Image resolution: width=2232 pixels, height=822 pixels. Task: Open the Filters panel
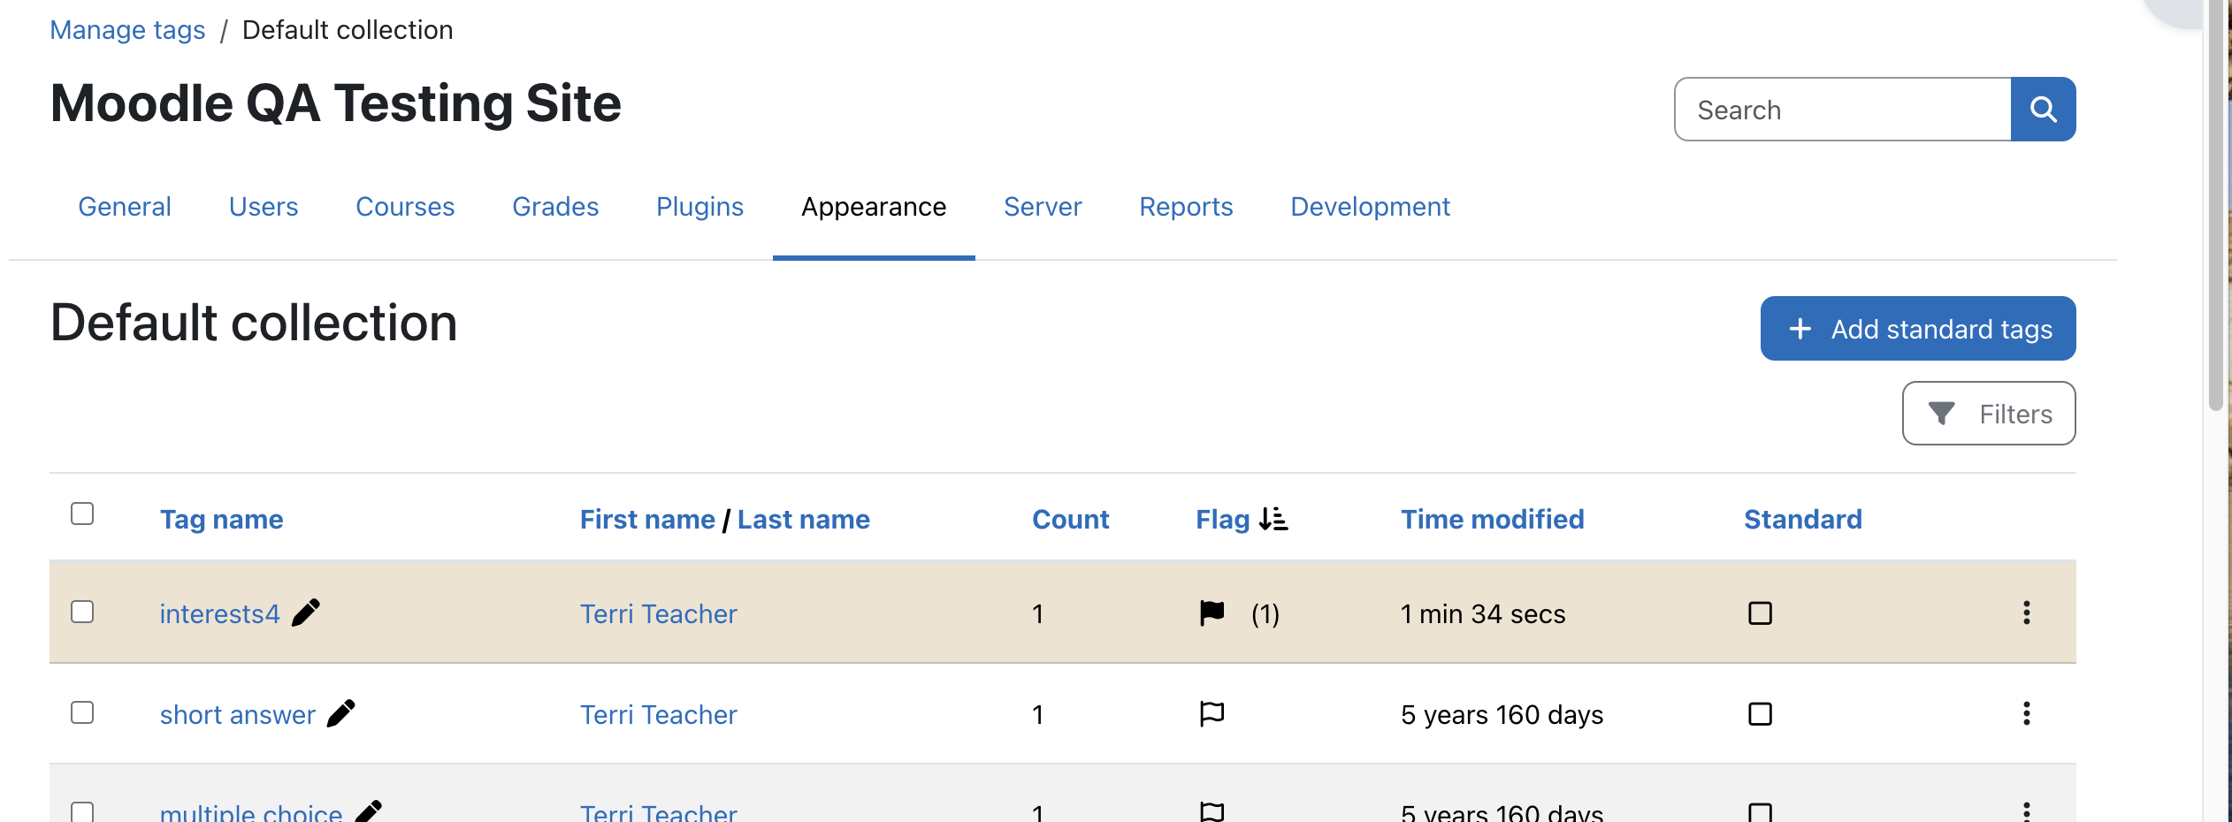click(1989, 414)
